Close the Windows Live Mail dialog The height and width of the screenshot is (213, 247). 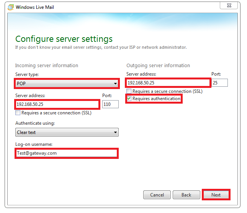point(229,5)
